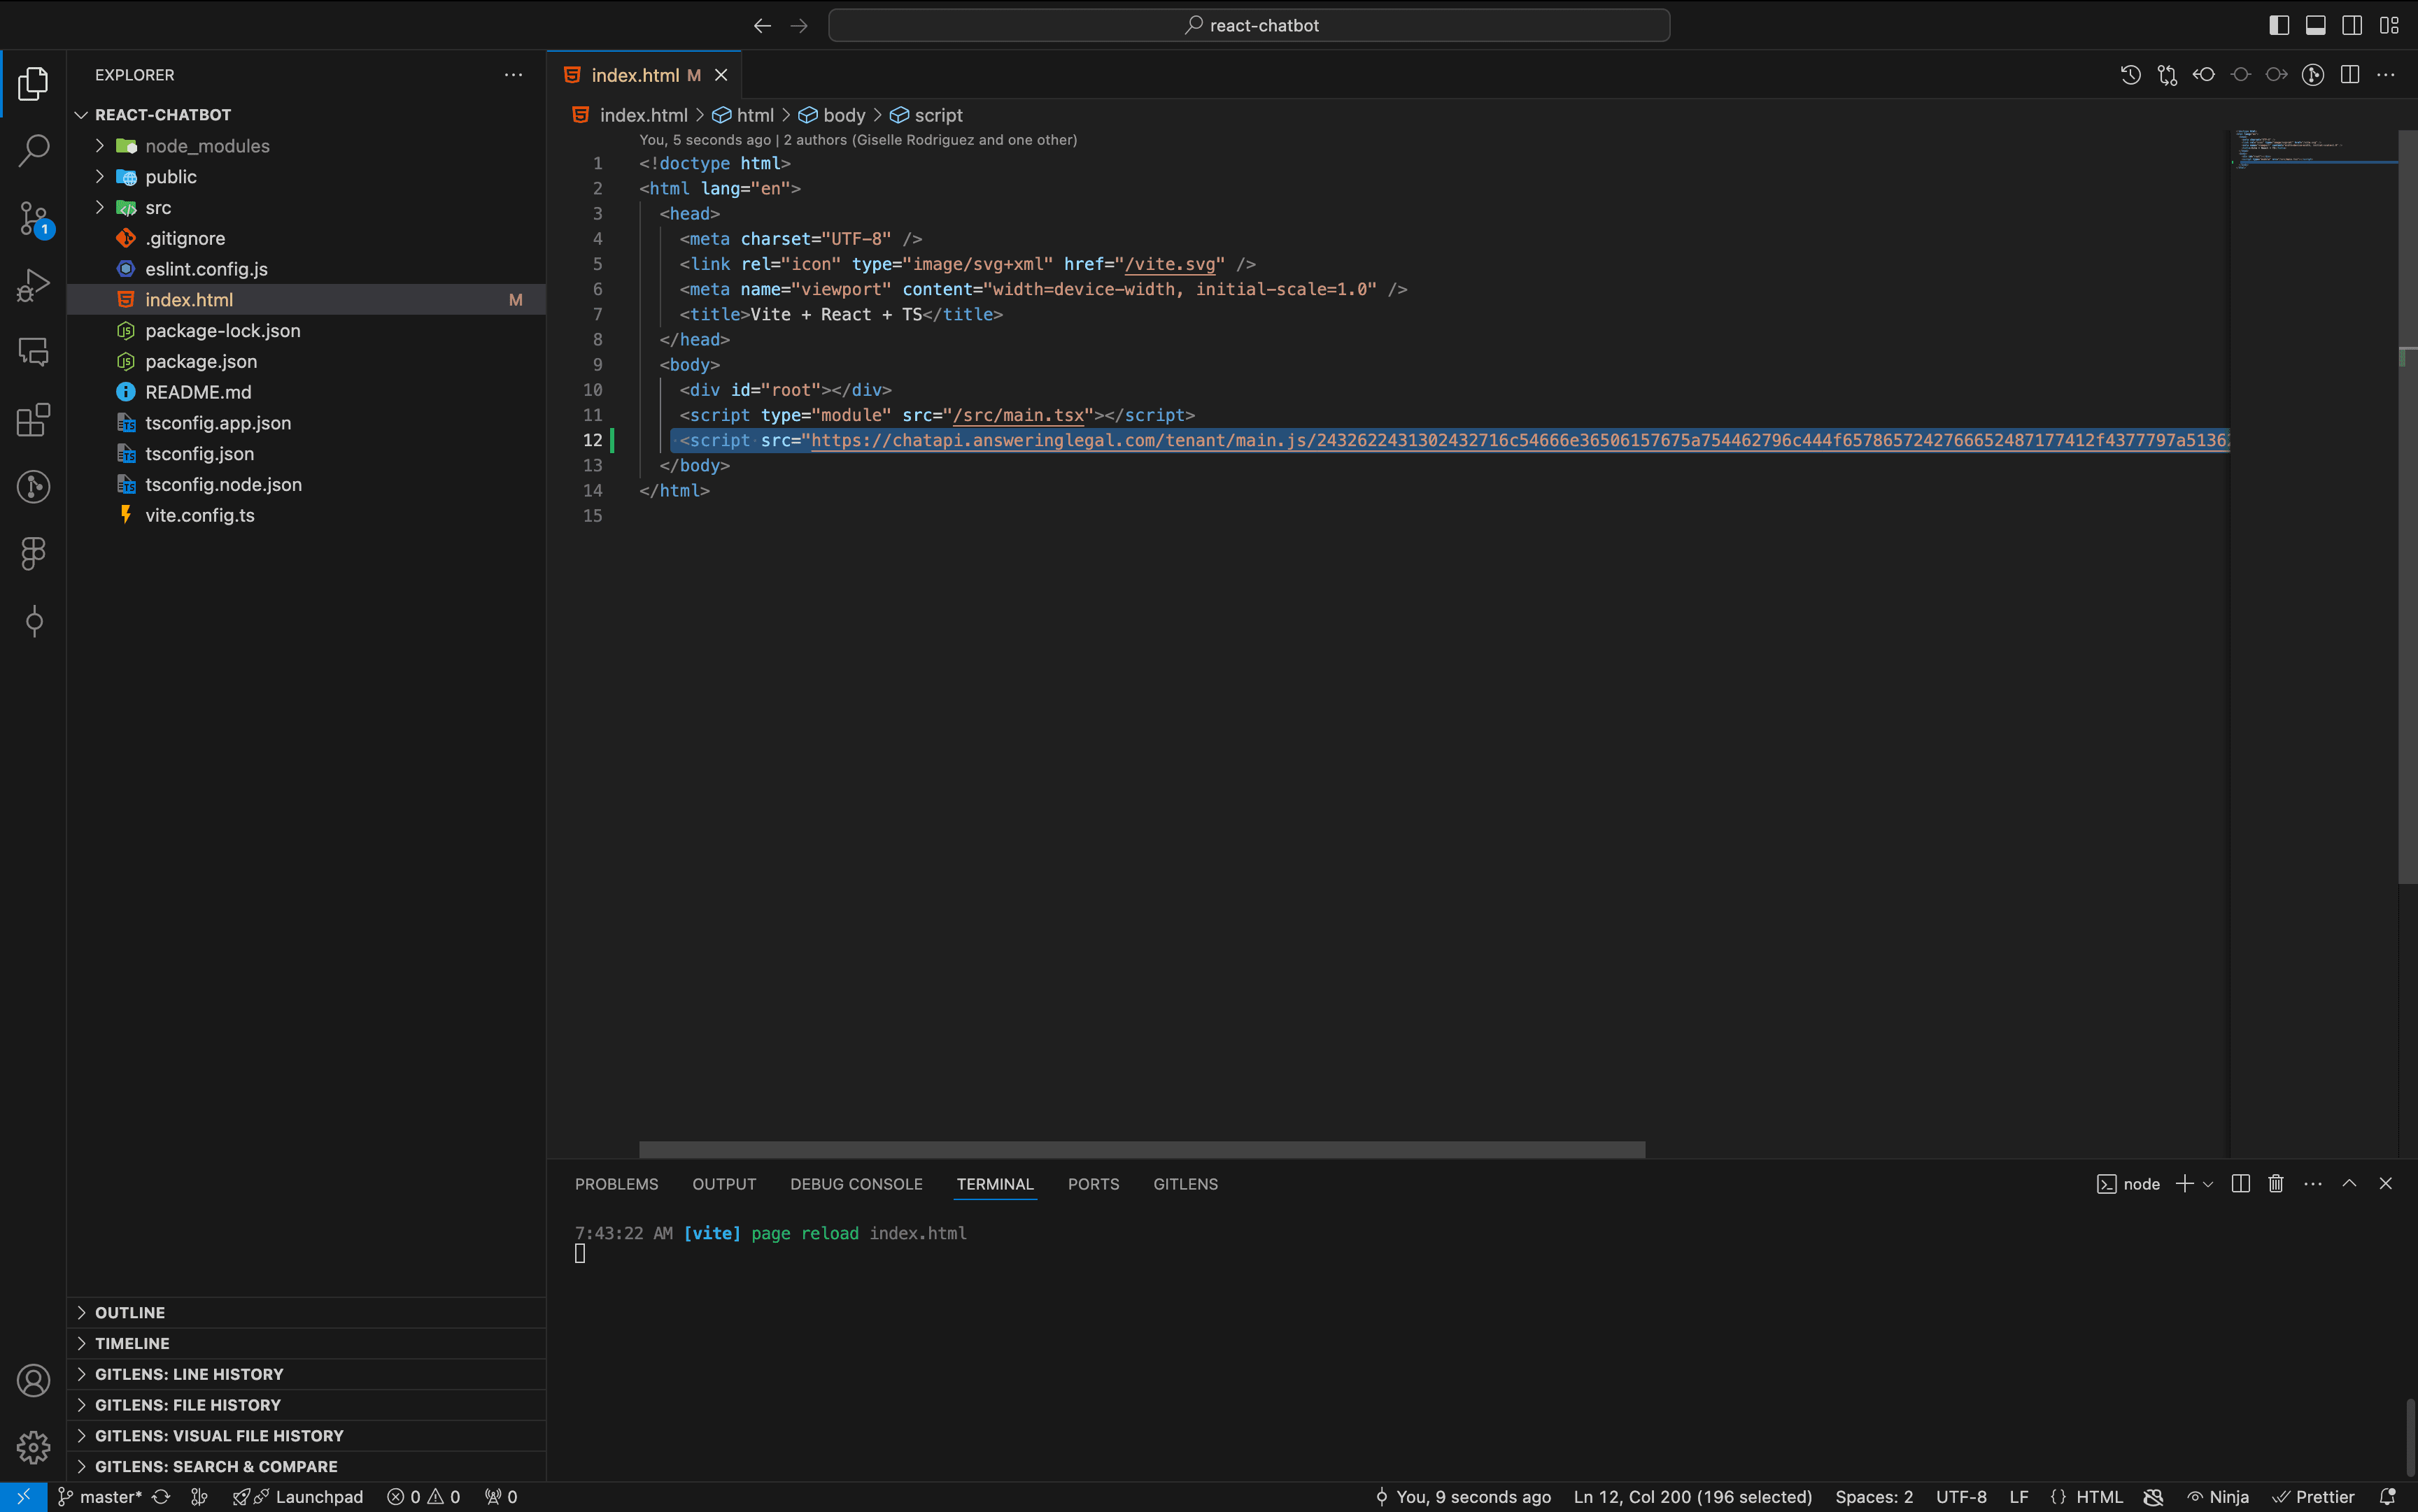Screen dimensions: 2418x1512
Task: Open Manage gear icon
Action: point(33,1446)
